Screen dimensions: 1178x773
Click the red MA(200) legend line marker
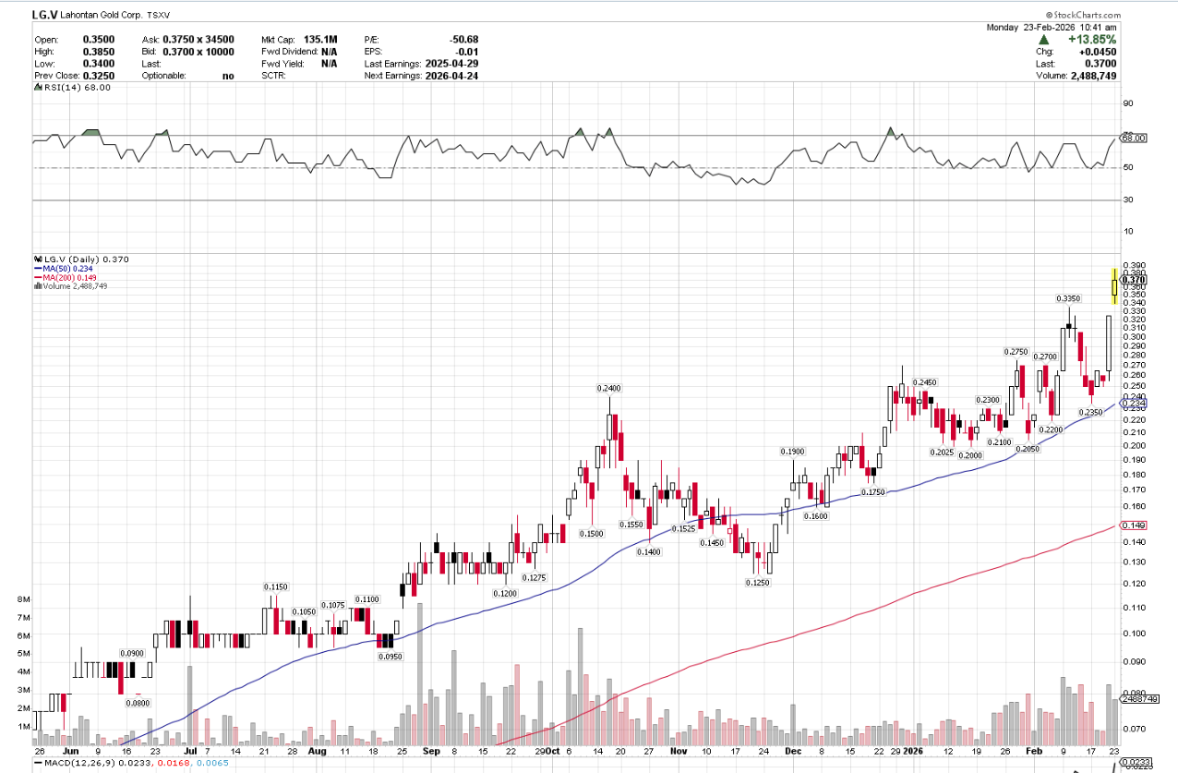pos(37,277)
